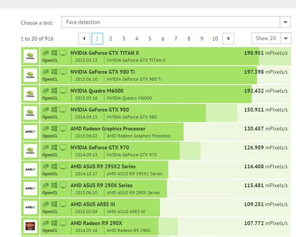Open the Show 20 results dropdown arrow
Screen dimensions: 296x237
click(285, 38)
